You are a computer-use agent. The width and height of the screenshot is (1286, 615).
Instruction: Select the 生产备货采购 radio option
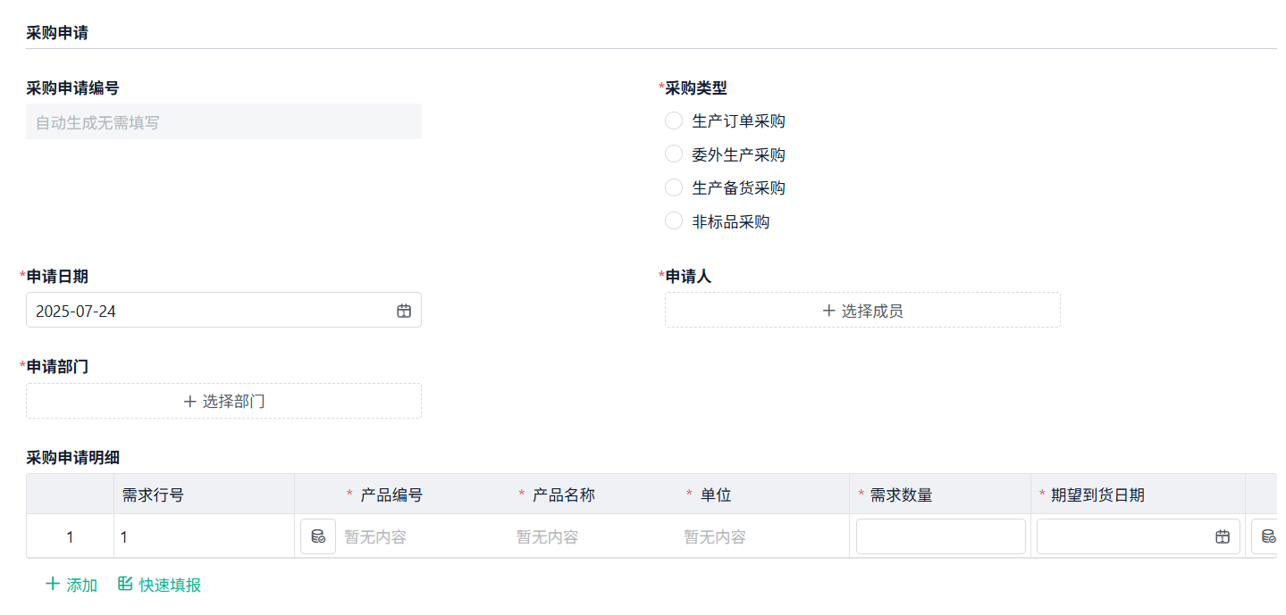(x=673, y=187)
